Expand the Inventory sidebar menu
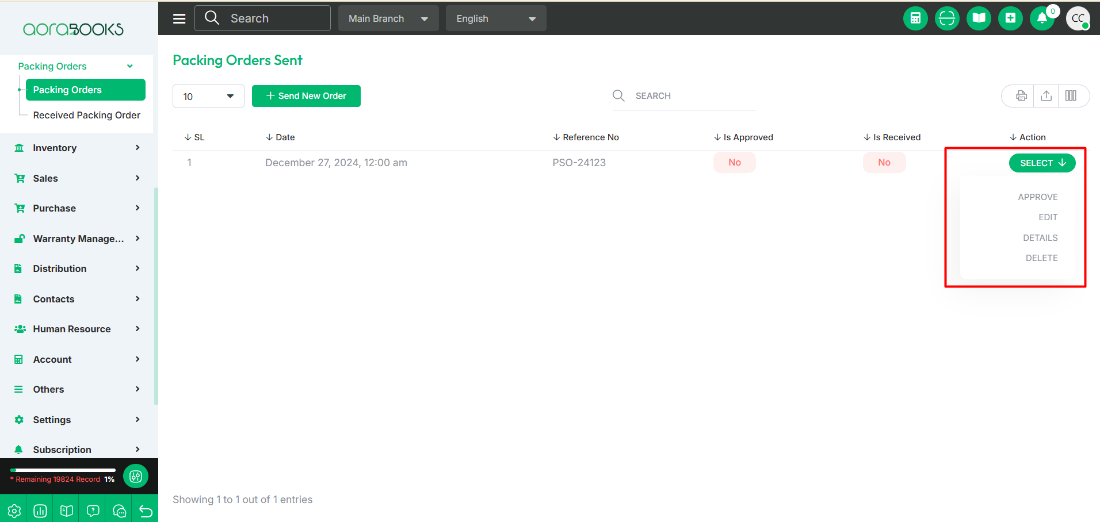 77,148
